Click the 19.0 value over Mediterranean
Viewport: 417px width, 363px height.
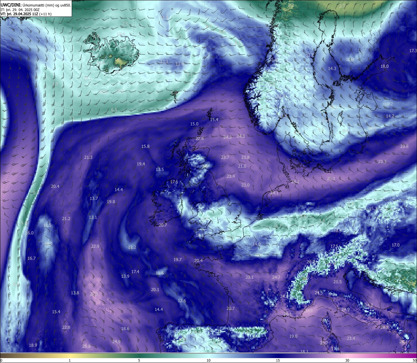[293, 336]
